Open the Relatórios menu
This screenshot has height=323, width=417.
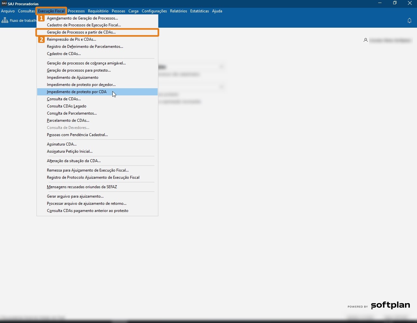[179, 11]
